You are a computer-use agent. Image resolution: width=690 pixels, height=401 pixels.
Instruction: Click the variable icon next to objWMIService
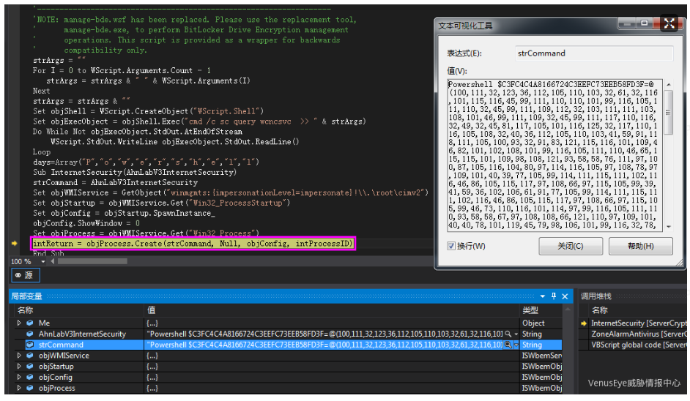click(30, 356)
